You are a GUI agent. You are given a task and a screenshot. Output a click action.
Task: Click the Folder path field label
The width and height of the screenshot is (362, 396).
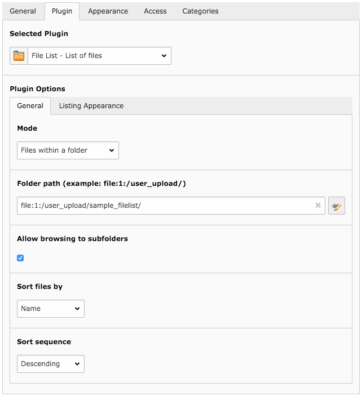(101, 184)
